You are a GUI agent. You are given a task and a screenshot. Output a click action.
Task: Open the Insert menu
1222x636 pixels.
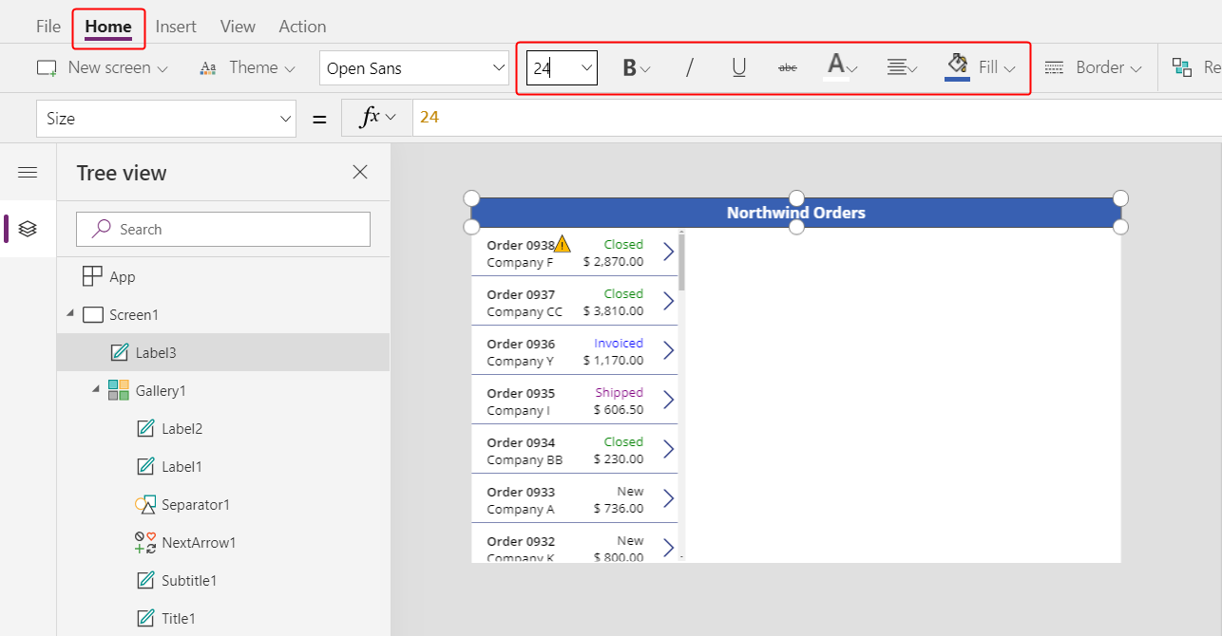click(176, 26)
